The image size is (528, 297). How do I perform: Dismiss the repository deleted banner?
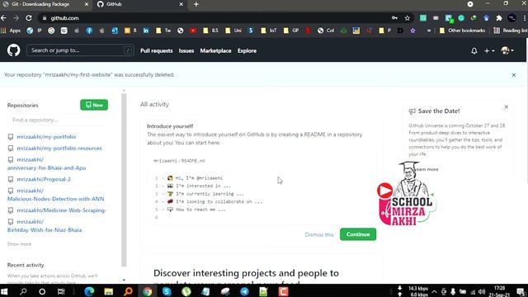pyautogui.click(x=513, y=75)
